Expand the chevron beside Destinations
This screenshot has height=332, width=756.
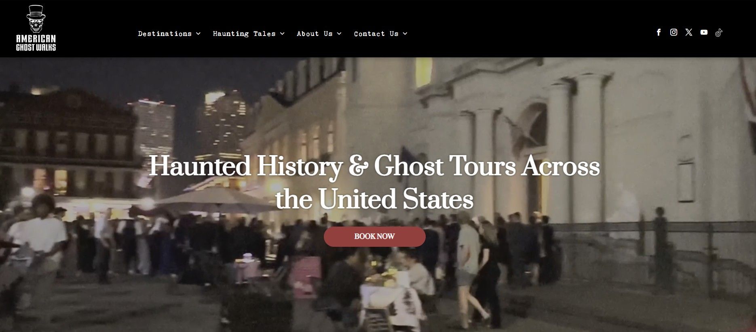pyautogui.click(x=198, y=34)
